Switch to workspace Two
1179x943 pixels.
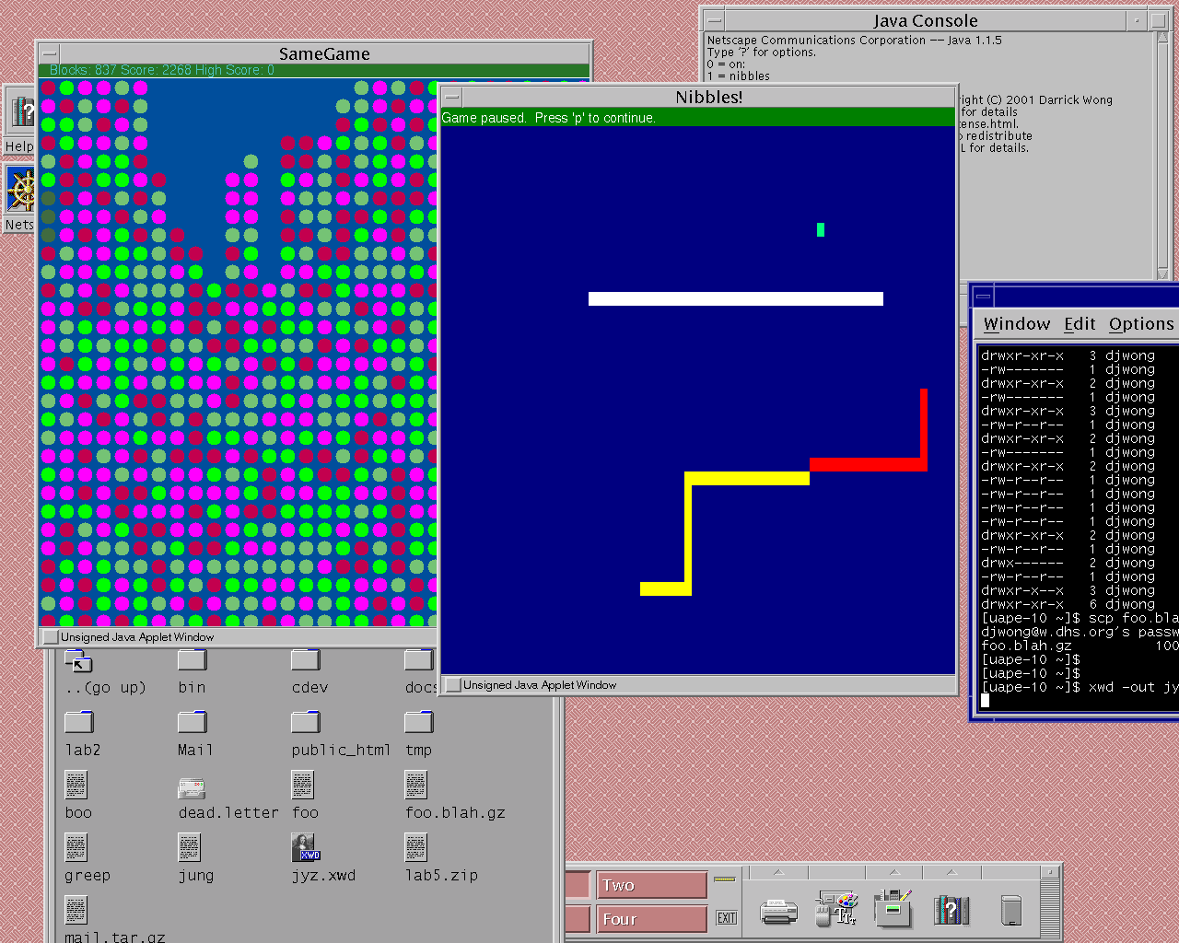[x=651, y=885]
